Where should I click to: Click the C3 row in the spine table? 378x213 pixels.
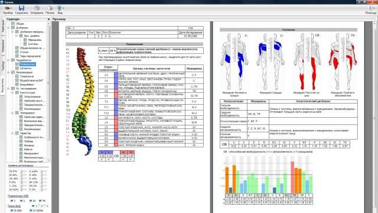click(151, 75)
